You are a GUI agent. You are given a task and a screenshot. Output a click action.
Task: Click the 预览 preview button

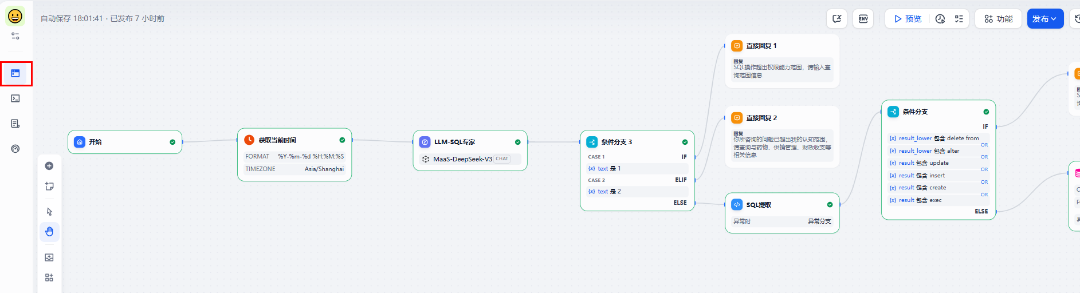coord(908,19)
